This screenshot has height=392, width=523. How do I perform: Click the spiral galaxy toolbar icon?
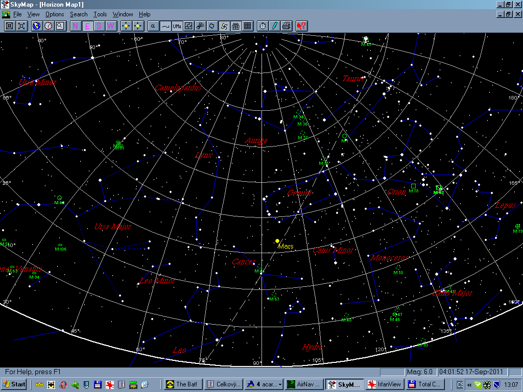(x=224, y=26)
